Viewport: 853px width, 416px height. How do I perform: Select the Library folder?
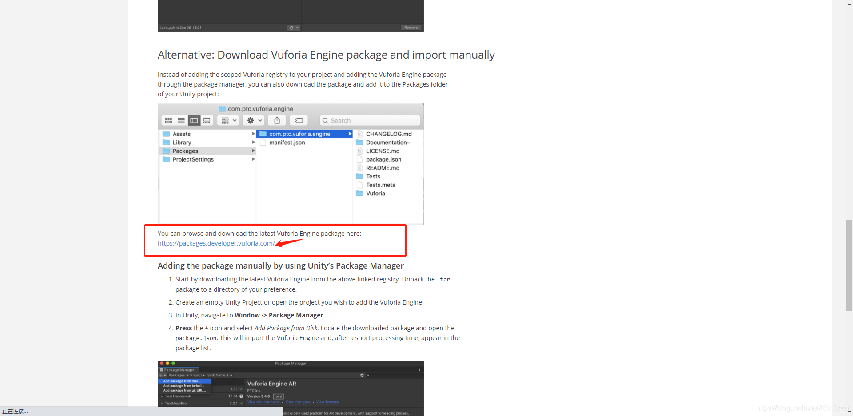point(207,142)
